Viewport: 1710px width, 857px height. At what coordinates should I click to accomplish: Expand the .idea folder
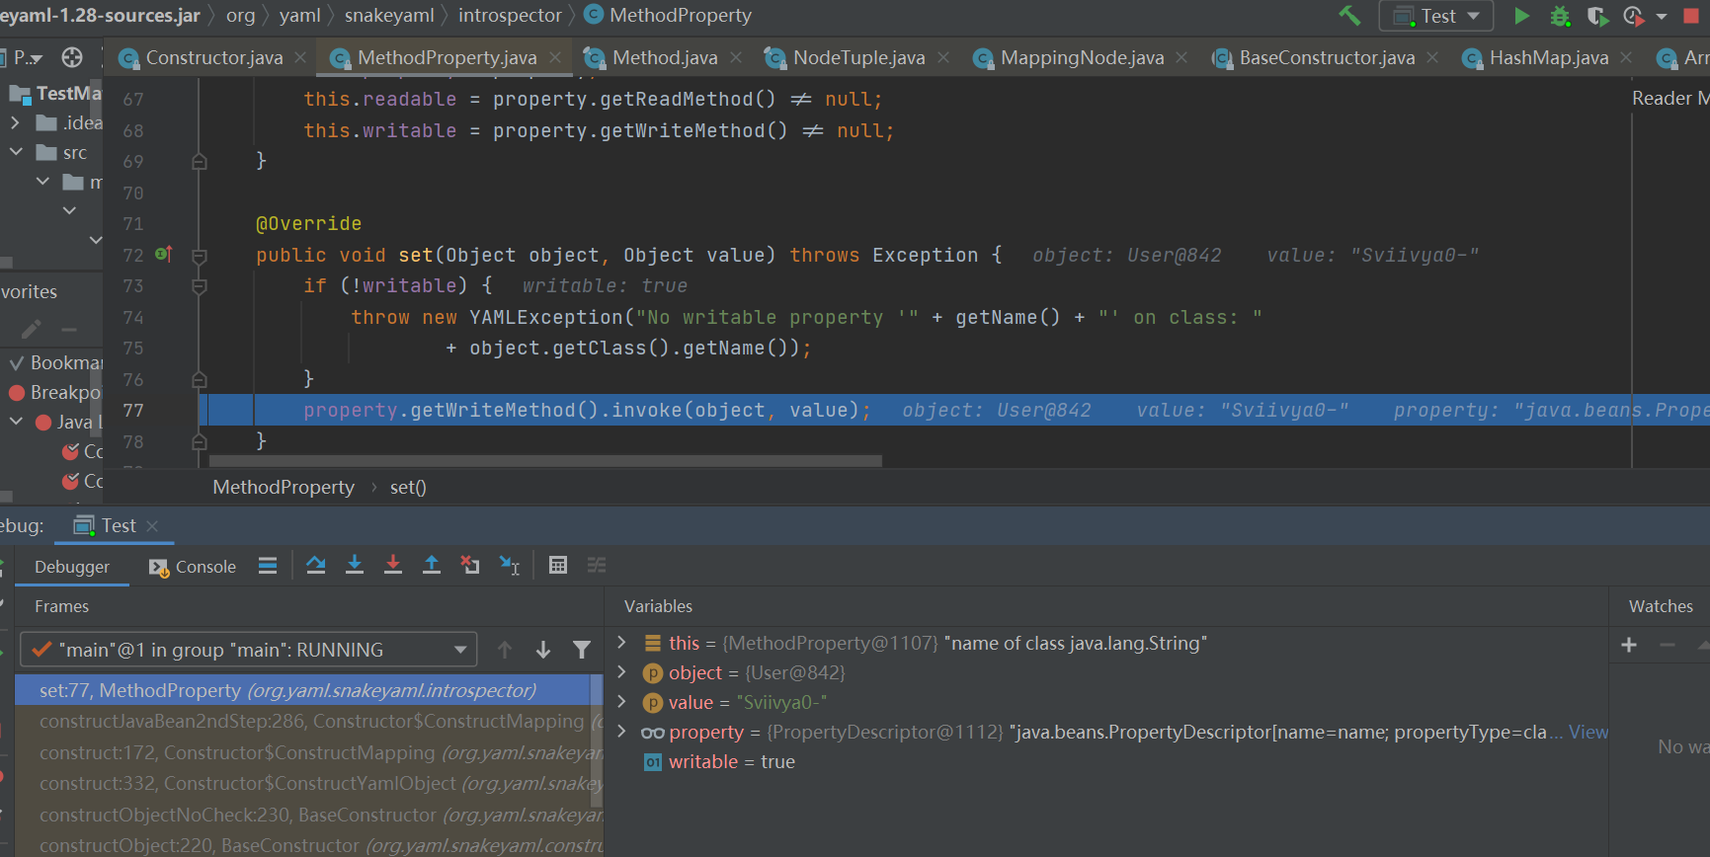coord(15,122)
